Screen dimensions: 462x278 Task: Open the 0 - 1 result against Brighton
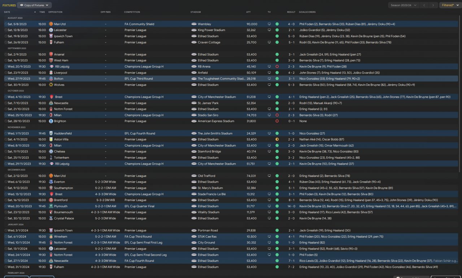pyautogui.click(x=291, y=121)
